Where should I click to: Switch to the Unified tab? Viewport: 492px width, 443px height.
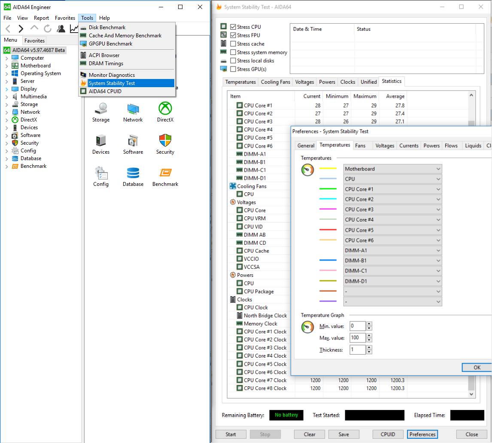pyautogui.click(x=368, y=82)
